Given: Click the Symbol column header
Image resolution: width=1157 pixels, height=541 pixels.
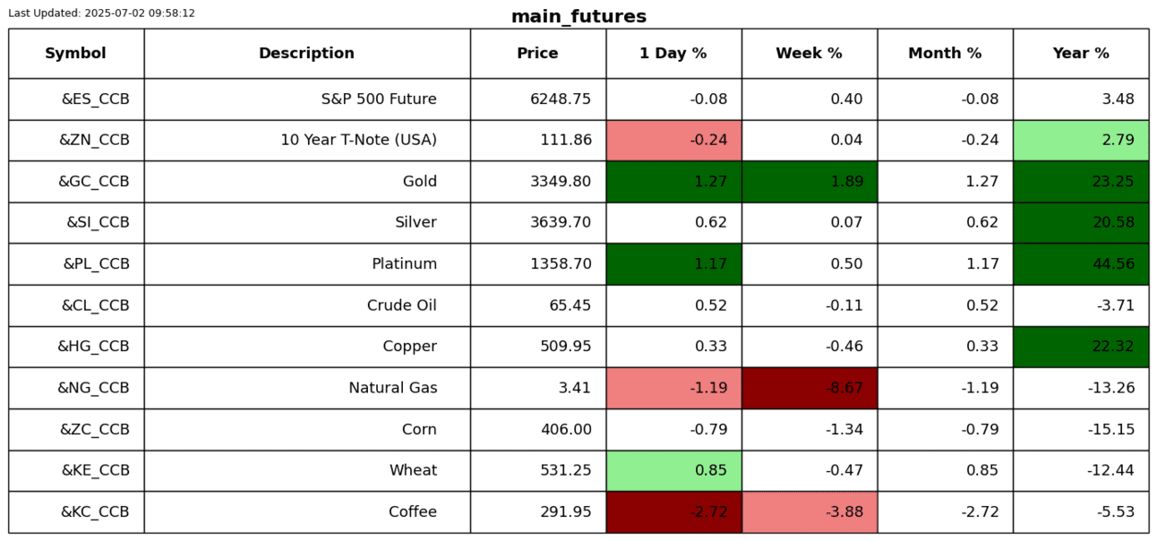Looking at the screenshot, I should (x=76, y=54).
